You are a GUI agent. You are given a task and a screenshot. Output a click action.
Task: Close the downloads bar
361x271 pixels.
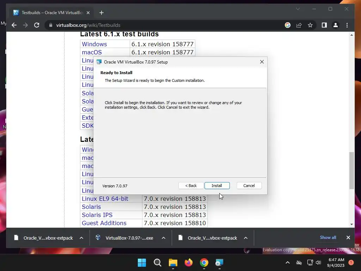[348, 237]
